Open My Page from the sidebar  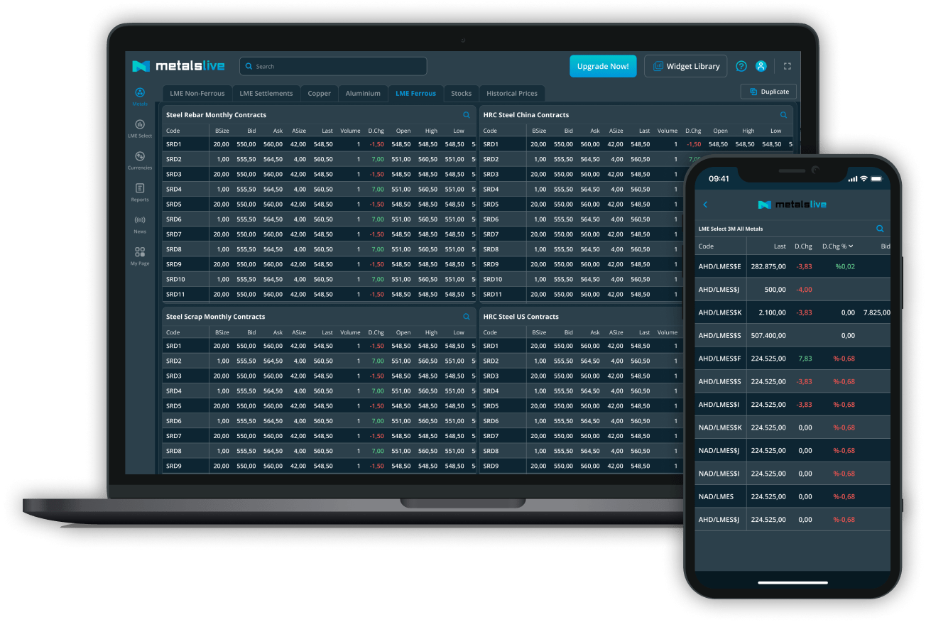click(x=140, y=253)
